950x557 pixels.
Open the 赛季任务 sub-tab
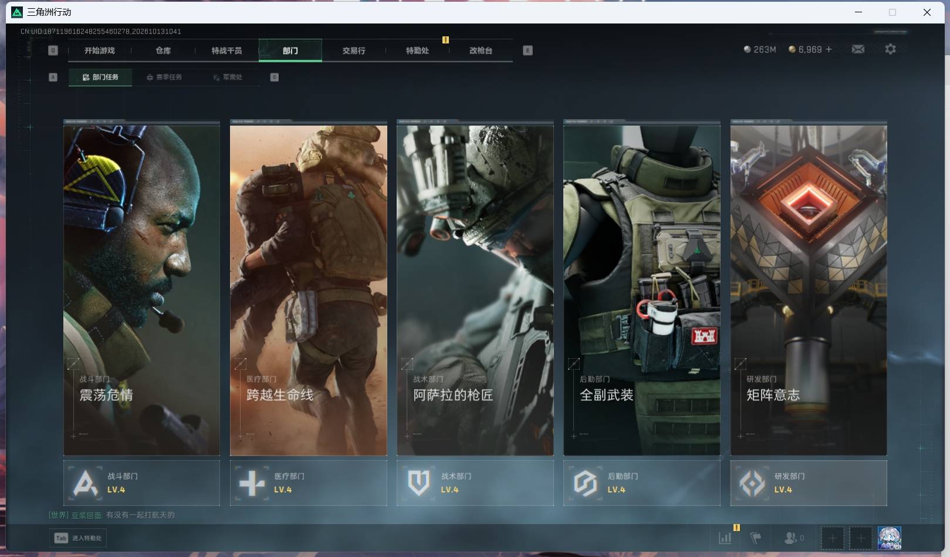tap(164, 77)
